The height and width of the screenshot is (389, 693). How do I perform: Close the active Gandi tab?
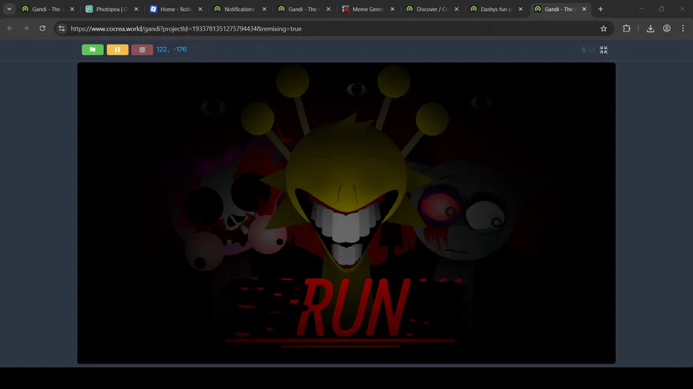(x=584, y=8)
